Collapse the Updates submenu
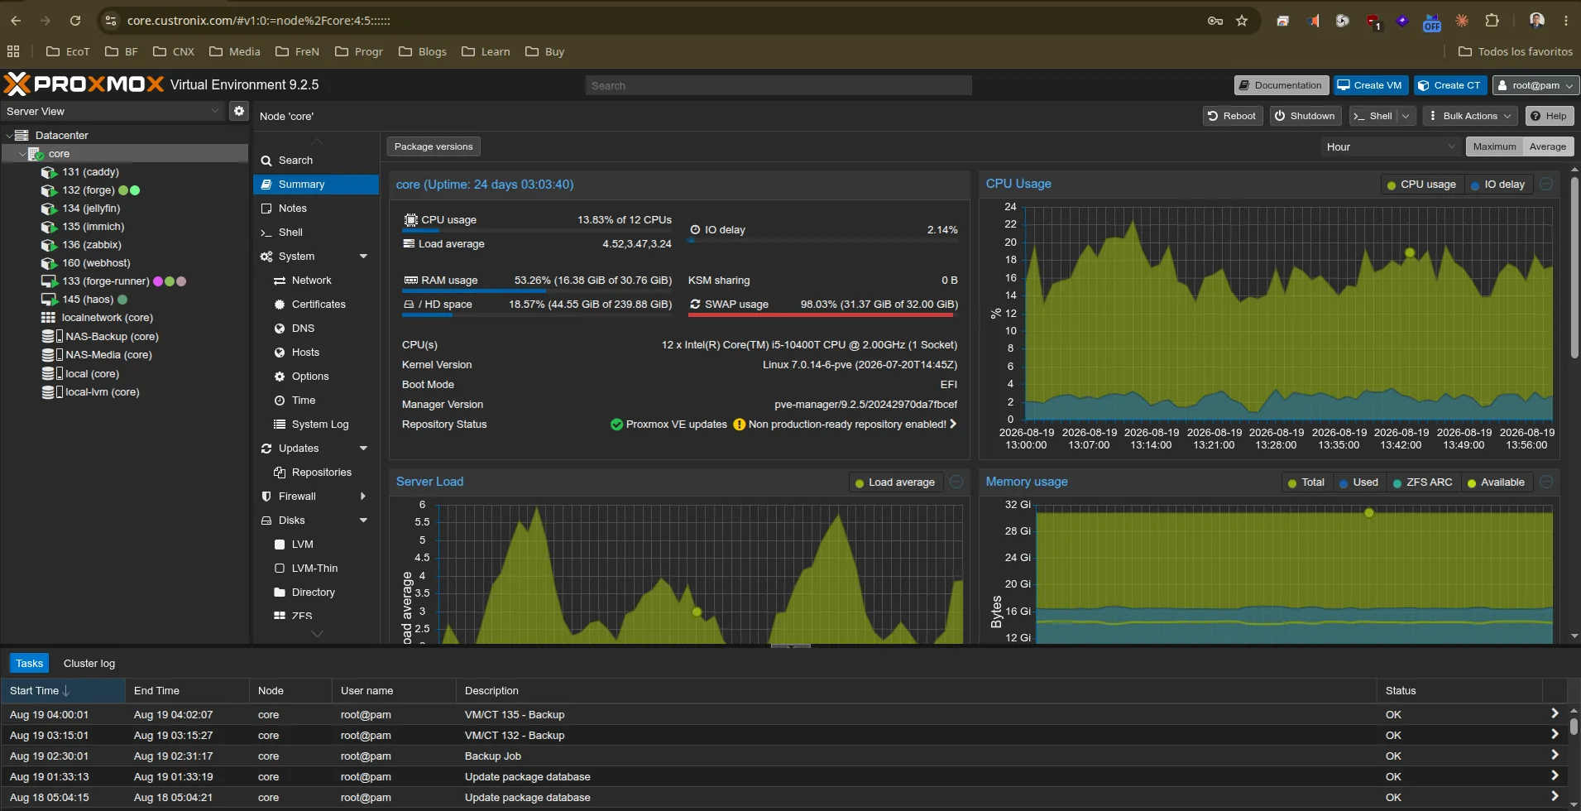 [x=363, y=449]
